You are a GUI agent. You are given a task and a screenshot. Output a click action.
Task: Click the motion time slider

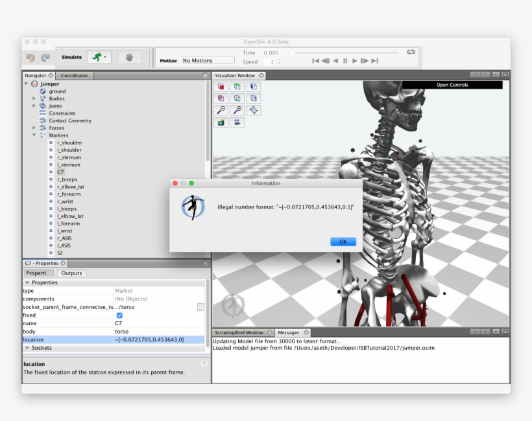coord(344,52)
